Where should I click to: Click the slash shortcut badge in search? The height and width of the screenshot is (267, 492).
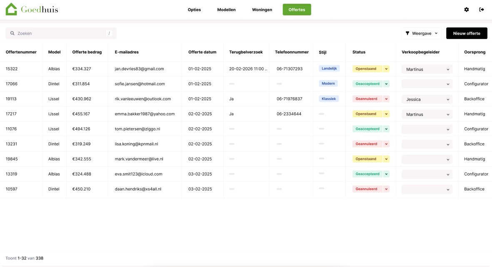click(109, 33)
